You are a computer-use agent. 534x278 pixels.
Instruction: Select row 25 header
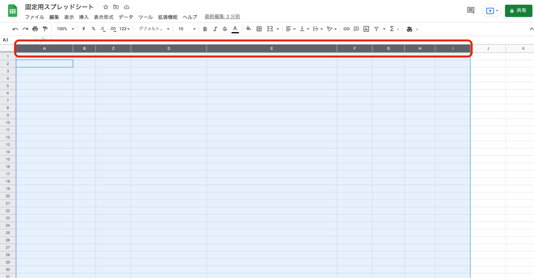pyautogui.click(x=8, y=233)
